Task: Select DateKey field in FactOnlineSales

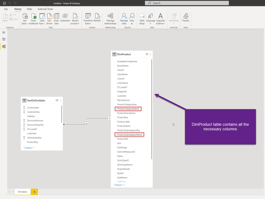Action: pyautogui.click(x=31, y=116)
